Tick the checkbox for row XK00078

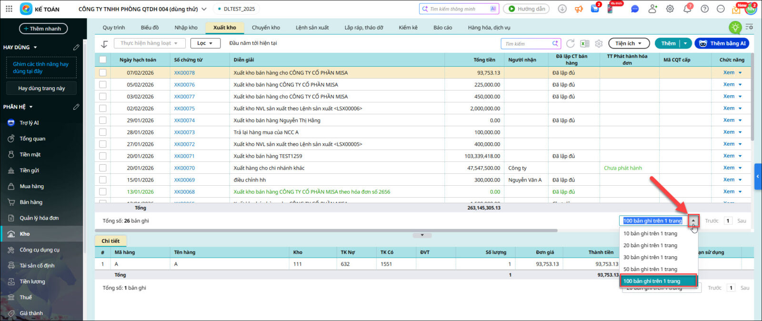(103, 73)
